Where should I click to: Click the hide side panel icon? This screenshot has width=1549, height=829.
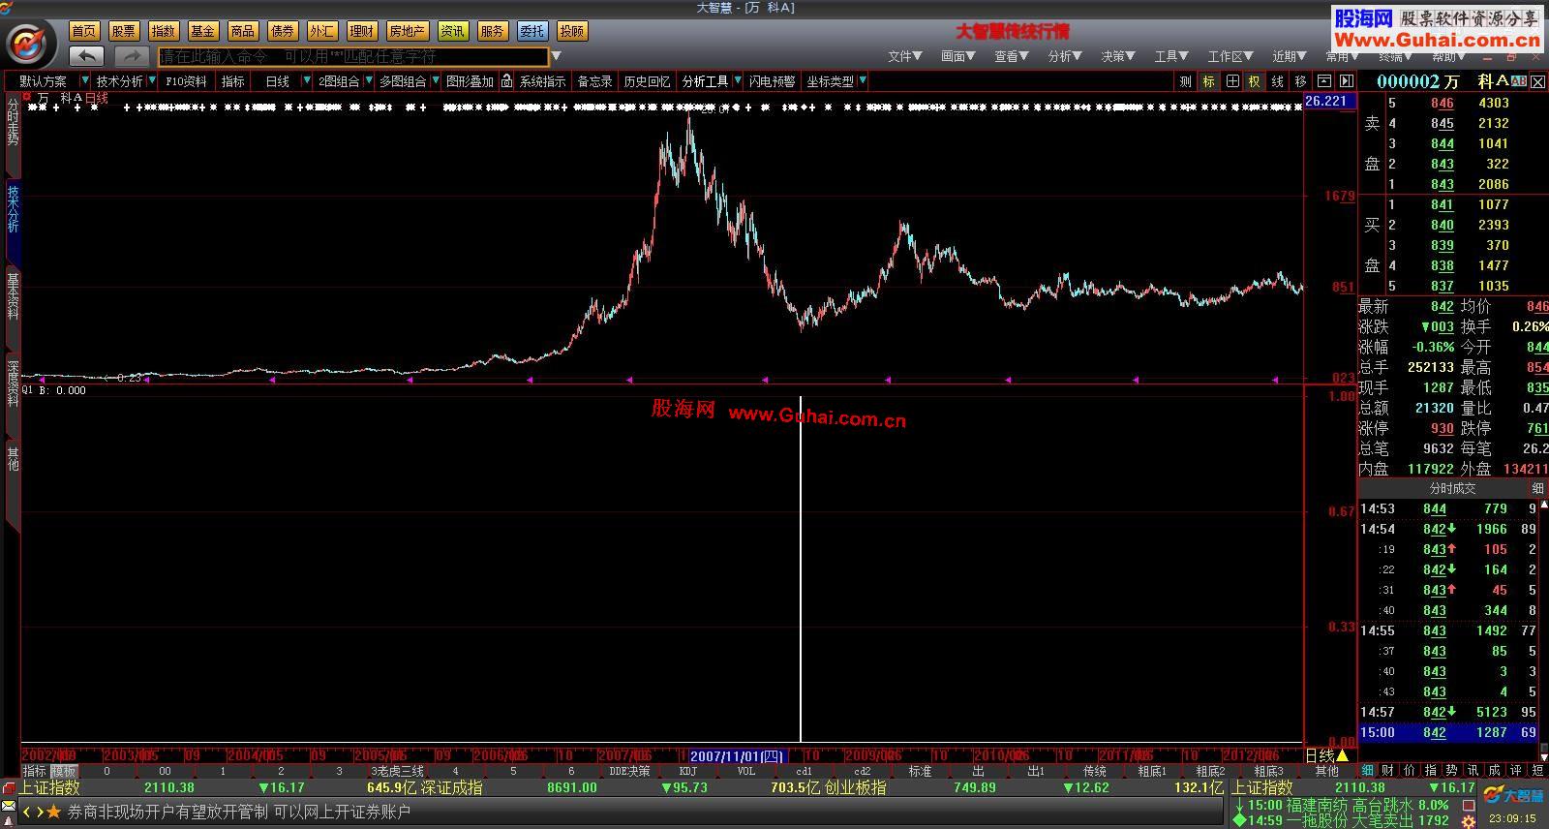1346,81
